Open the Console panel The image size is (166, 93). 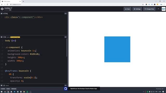click(x=3, y=89)
